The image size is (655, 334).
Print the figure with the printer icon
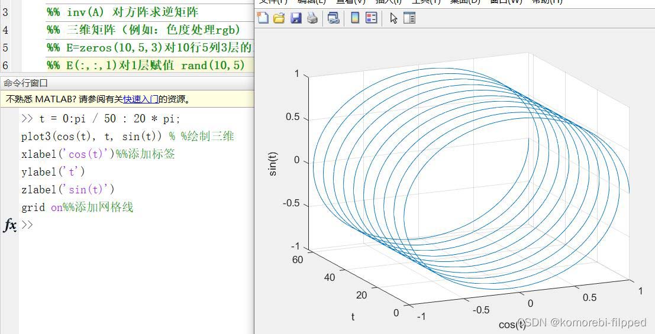tap(312, 18)
